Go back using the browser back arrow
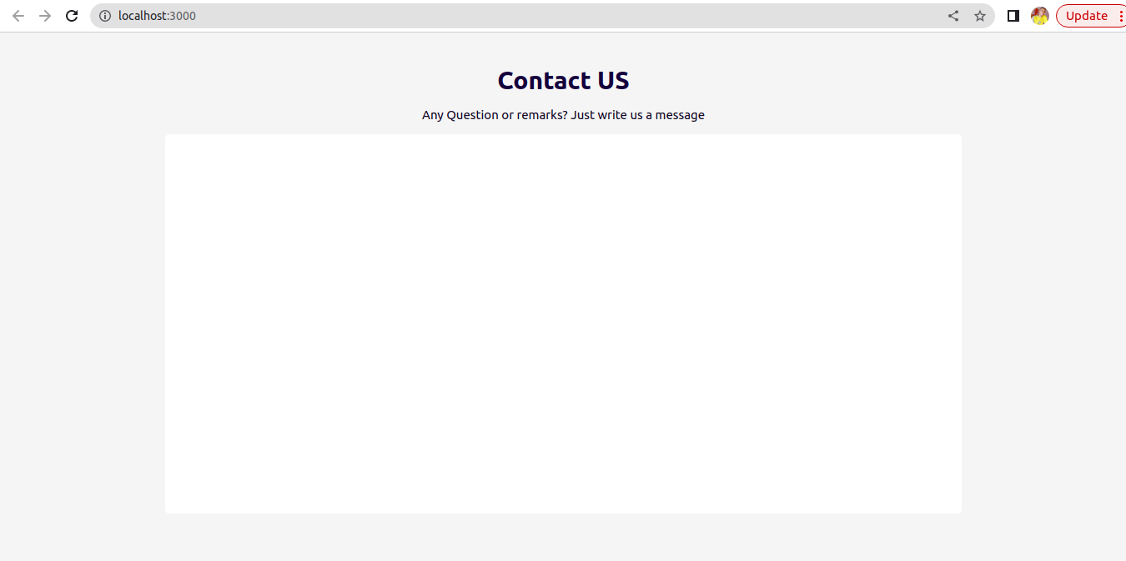This screenshot has height=561, width=1126. coord(18,16)
